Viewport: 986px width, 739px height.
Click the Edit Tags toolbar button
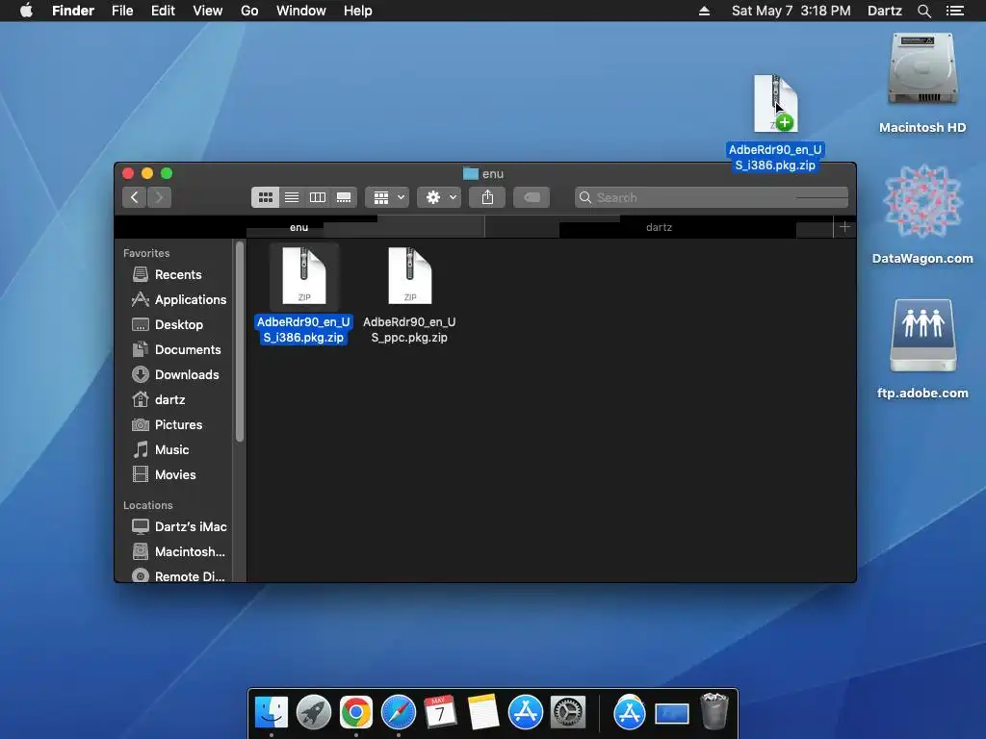tap(532, 197)
